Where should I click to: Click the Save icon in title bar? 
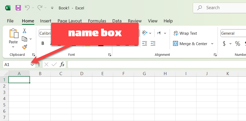tap(18, 8)
